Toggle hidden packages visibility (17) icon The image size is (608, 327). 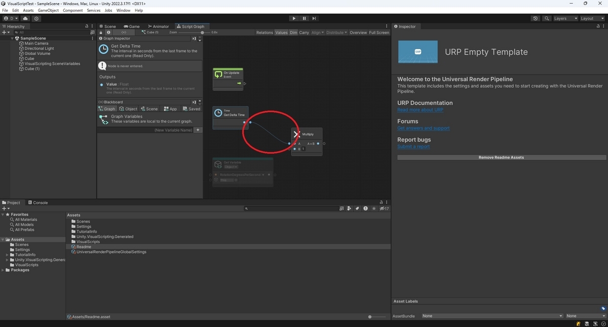[385, 208]
